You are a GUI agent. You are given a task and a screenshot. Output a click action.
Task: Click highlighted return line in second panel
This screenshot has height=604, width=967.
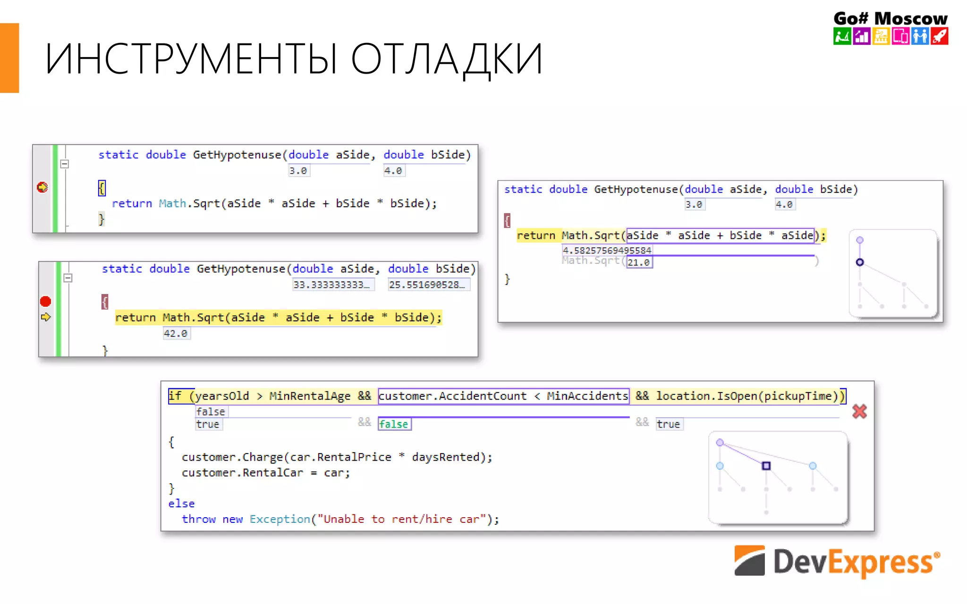click(279, 318)
